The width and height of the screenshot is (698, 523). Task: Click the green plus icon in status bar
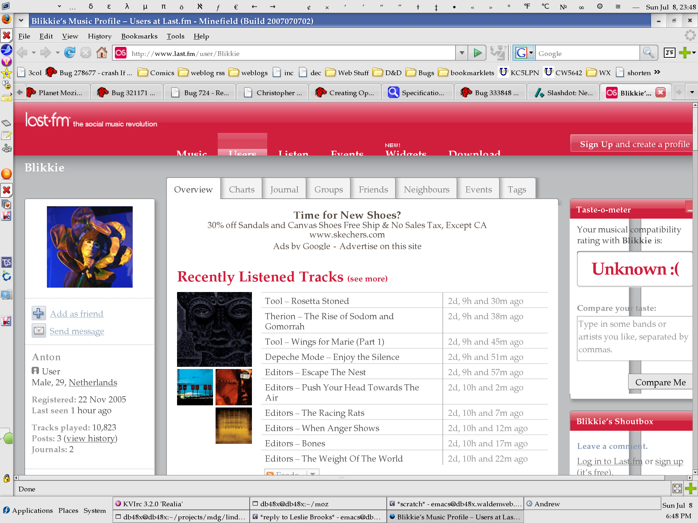(690, 489)
